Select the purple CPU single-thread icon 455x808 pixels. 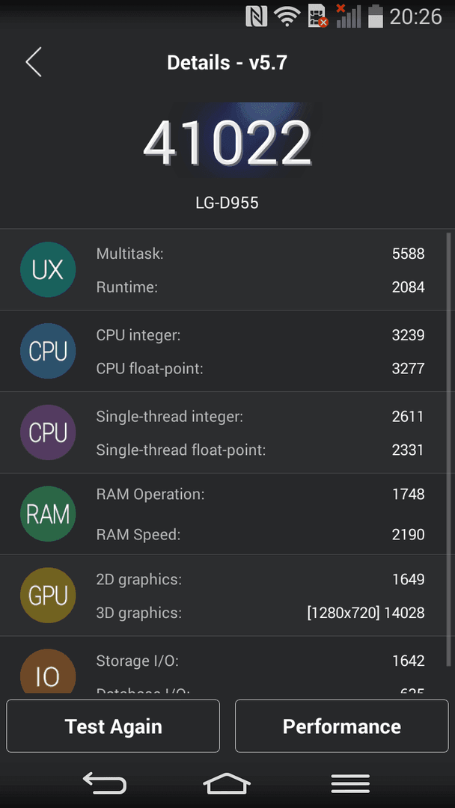point(48,432)
